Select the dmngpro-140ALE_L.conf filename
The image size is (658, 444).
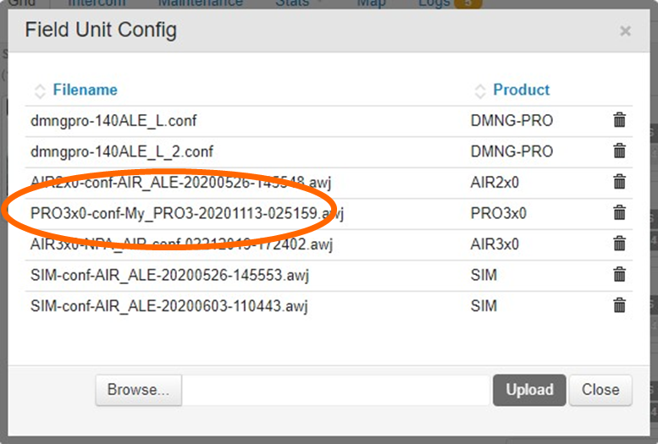[113, 121]
